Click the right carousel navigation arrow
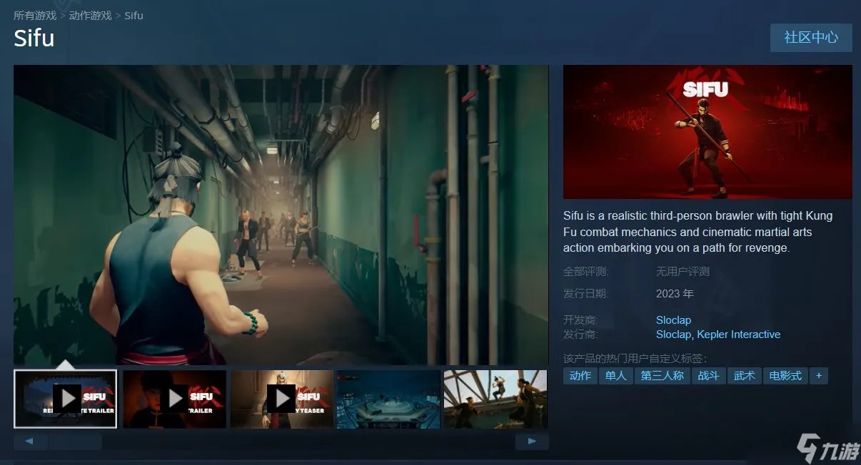 532,441
